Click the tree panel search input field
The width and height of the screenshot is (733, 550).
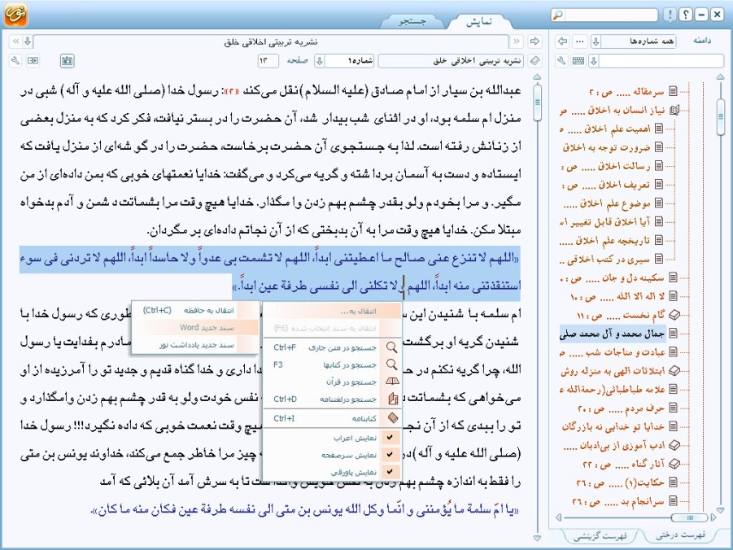(x=661, y=61)
